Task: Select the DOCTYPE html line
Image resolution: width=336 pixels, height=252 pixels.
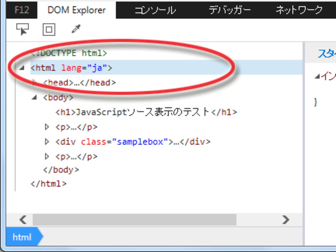Action: coord(69,53)
